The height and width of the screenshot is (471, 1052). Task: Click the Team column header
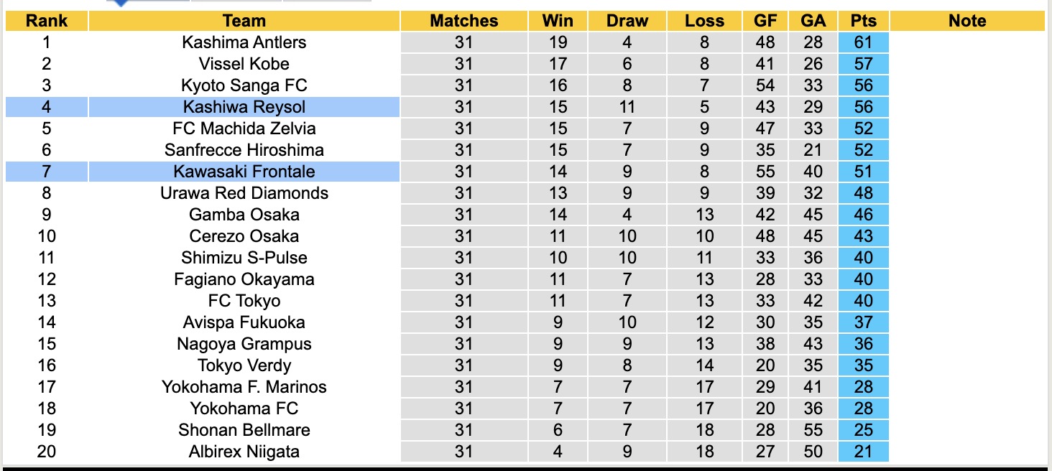click(244, 21)
